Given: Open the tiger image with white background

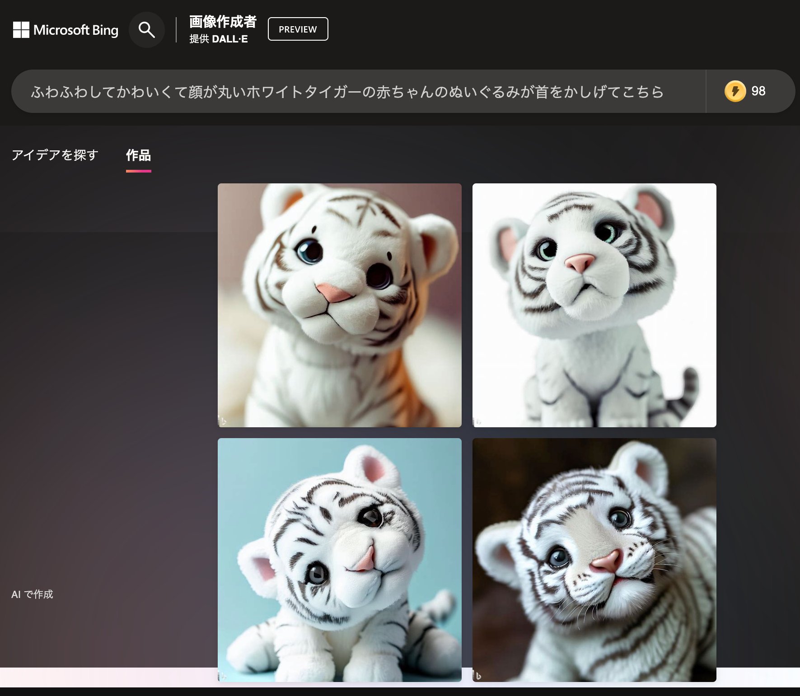Looking at the screenshot, I should click(594, 305).
